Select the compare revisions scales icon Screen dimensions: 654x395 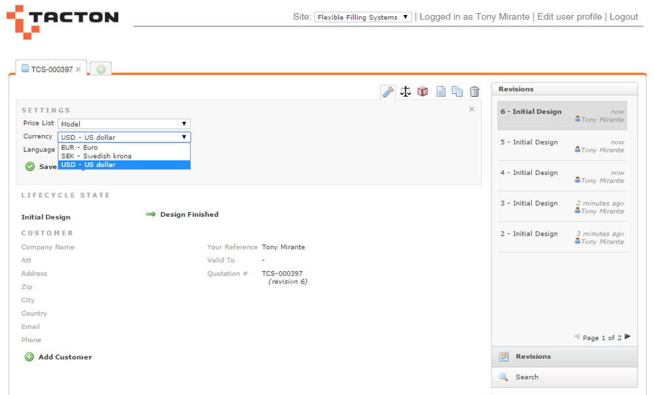[405, 91]
